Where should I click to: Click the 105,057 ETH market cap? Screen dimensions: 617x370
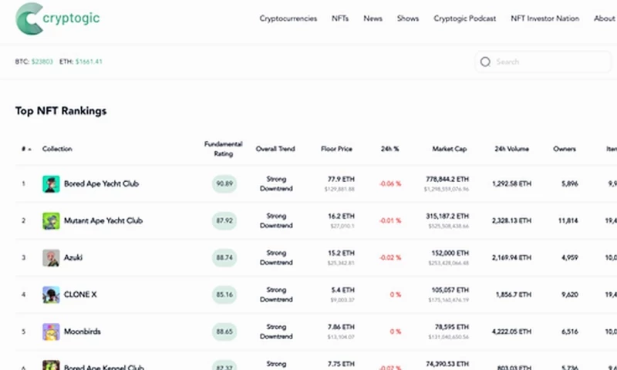[450, 290]
